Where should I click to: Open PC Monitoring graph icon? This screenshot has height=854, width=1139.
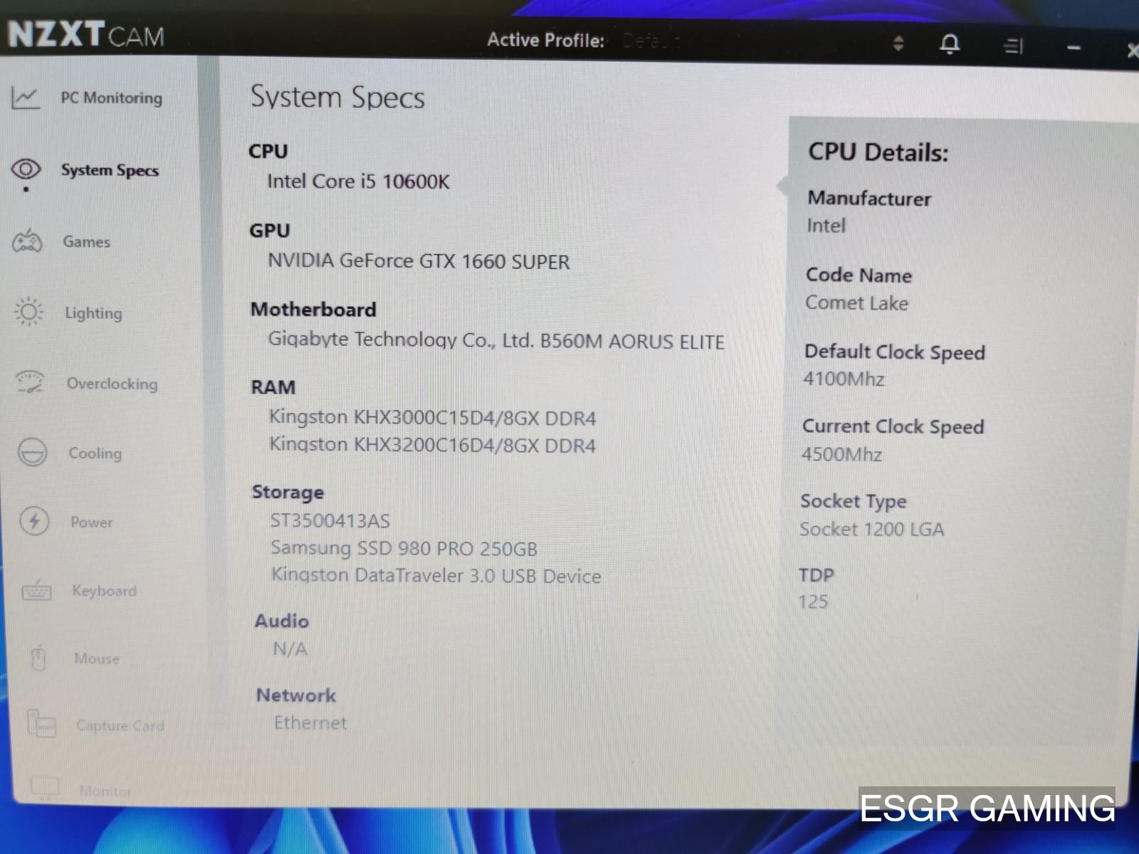(25, 97)
